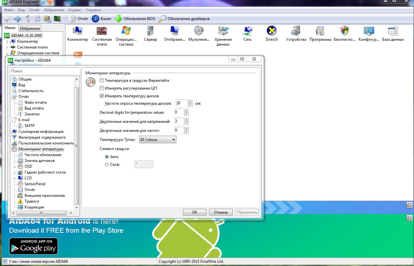This screenshot has height=266, width=414.
Task: Click the users toolbar icon
Action: (47, 19)
